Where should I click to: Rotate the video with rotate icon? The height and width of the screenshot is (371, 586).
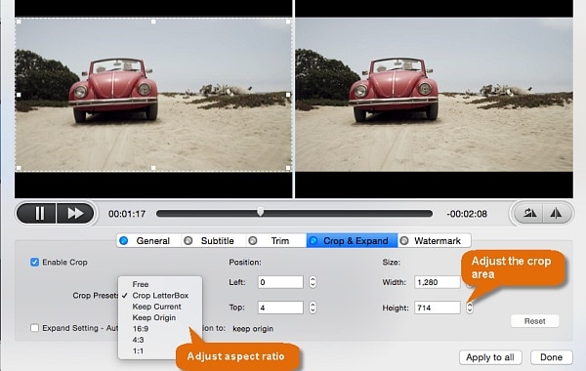click(529, 214)
